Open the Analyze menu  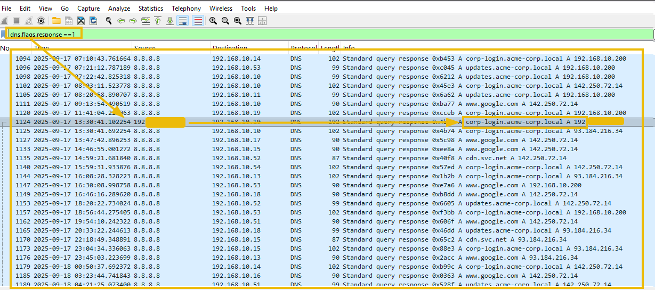119,9
